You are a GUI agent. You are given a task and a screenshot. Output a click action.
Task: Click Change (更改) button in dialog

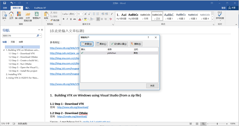pyautogui.click(x=102, y=44)
